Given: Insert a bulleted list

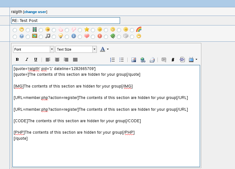Looking at the screenshot, I should tap(121, 60).
